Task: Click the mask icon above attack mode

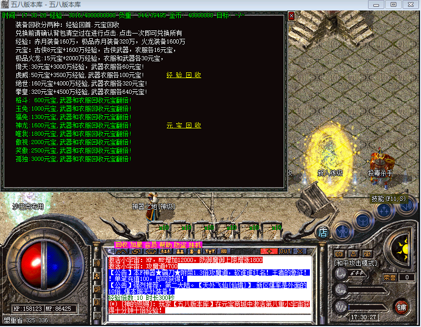Action: point(339,254)
